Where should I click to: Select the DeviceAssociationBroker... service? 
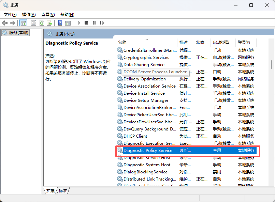click(x=186, y=108)
